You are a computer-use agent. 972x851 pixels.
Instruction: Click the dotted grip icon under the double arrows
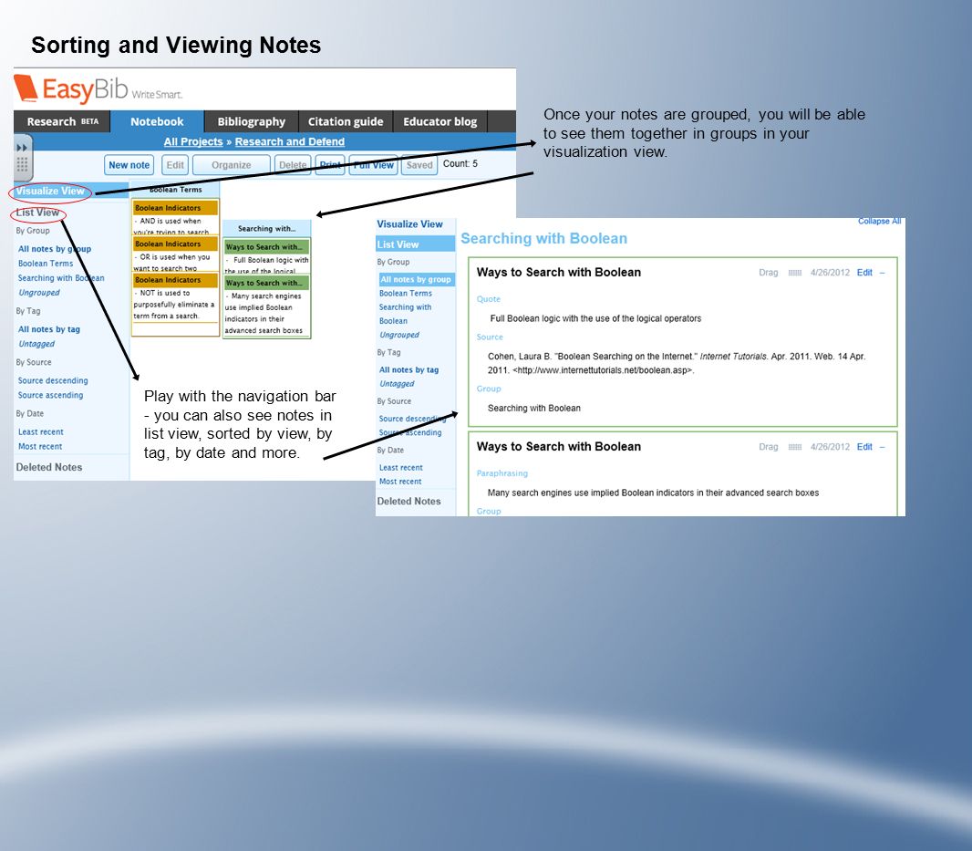(x=22, y=164)
